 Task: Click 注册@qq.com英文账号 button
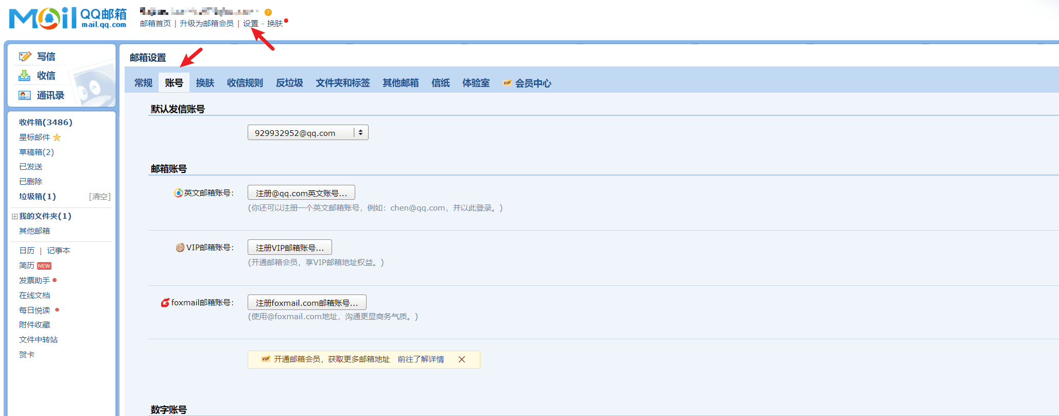(x=301, y=193)
